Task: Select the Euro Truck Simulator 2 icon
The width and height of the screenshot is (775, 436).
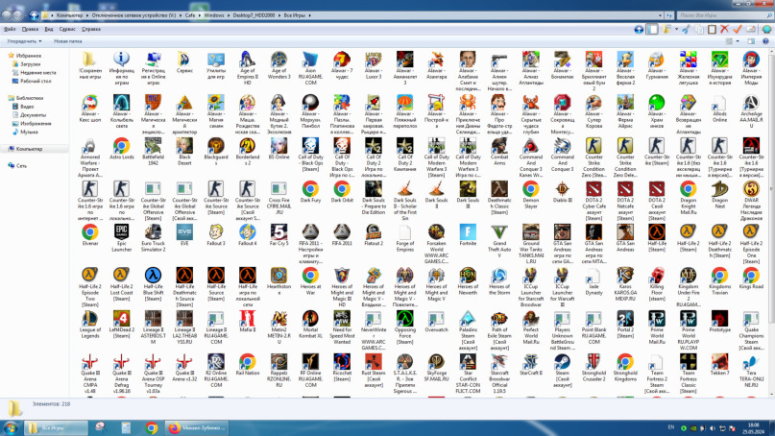Action: pos(153,233)
